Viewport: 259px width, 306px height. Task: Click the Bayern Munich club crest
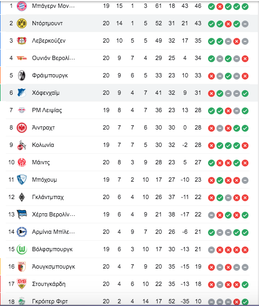click(22, 6)
